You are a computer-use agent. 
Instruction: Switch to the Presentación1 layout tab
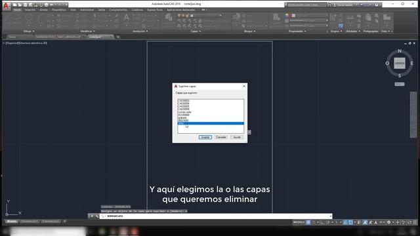[29, 222]
